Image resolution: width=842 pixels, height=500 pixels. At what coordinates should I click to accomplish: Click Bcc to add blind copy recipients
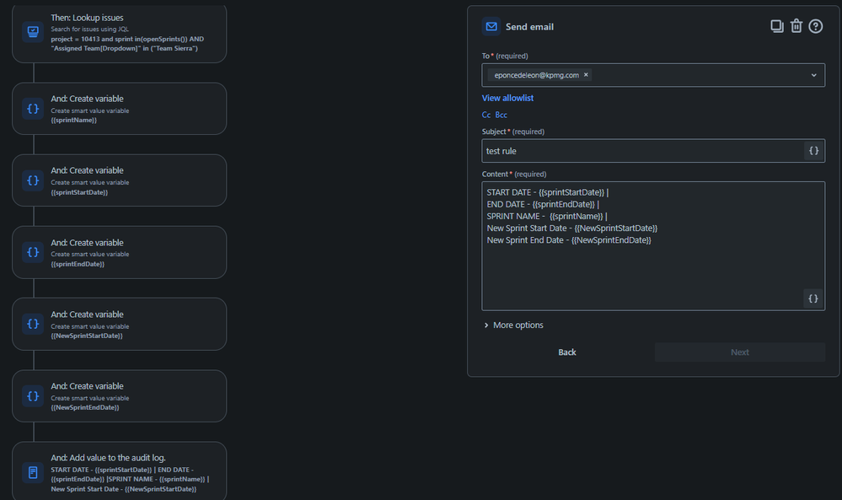point(501,114)
